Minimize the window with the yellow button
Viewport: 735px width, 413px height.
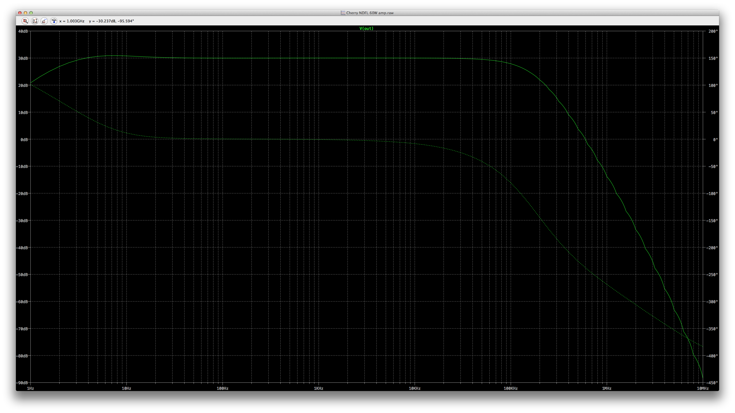[25, 13]
